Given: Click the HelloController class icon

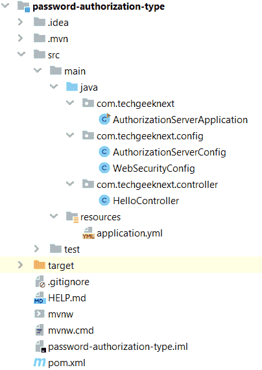Looking at the screenshot, I should click(x=104, y=201).
